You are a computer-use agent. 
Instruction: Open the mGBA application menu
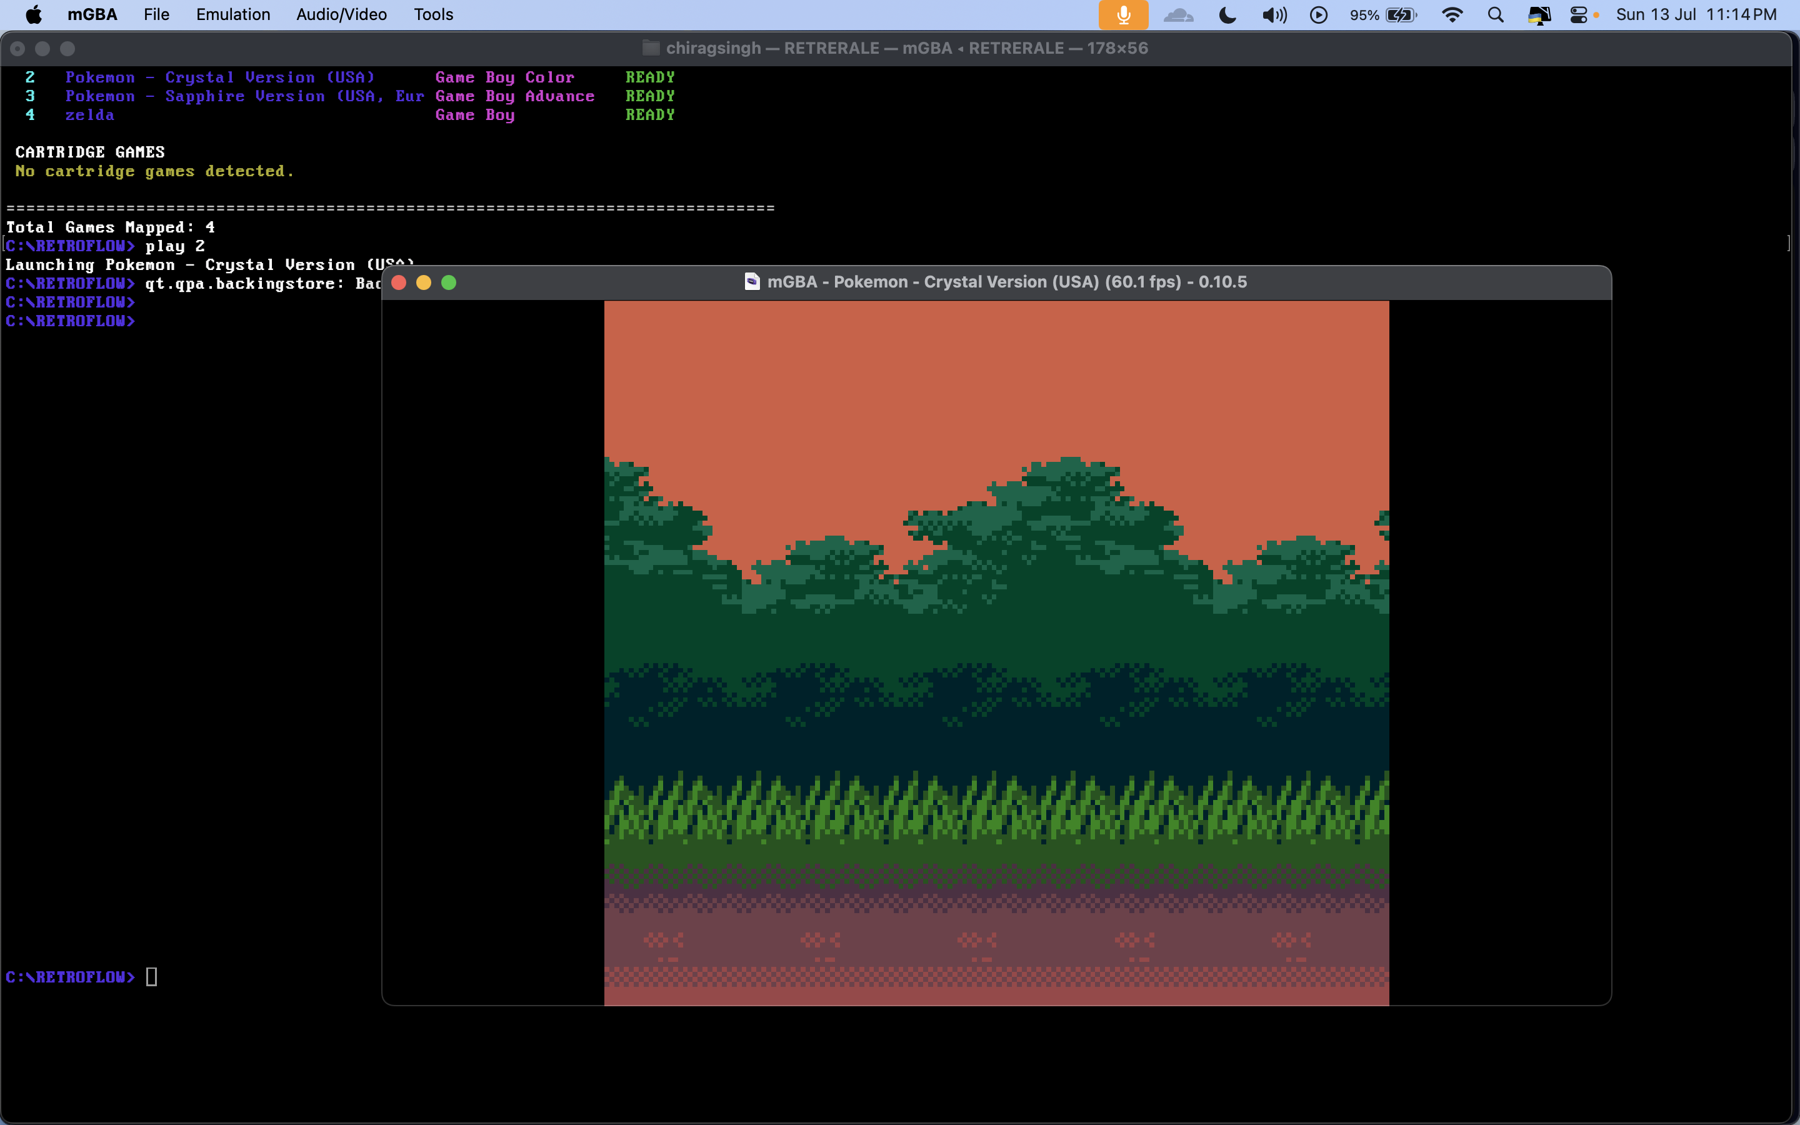tap(92, 15)
